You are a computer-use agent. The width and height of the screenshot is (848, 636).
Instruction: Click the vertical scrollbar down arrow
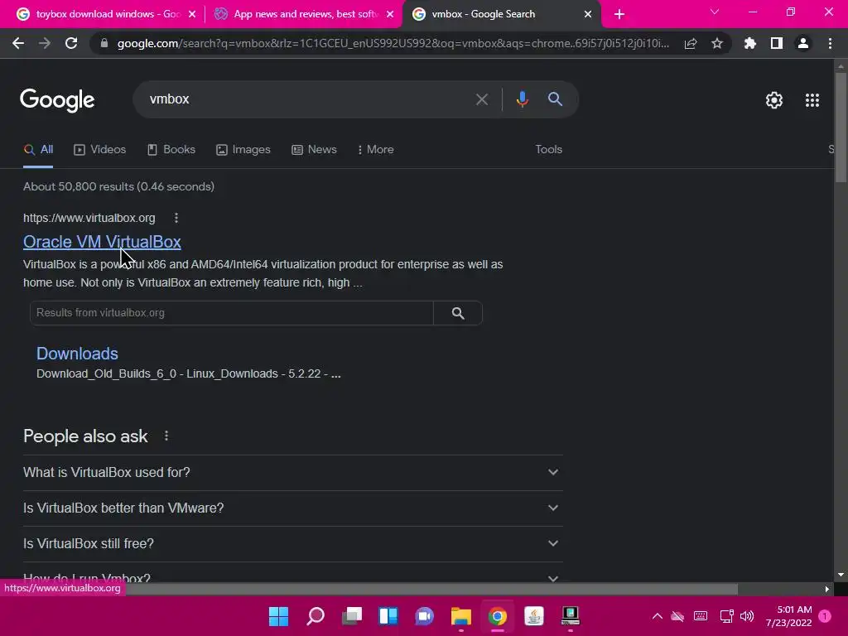tap(841, 575)
